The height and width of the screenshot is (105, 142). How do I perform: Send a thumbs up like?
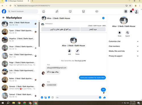[x=105, y=97]
